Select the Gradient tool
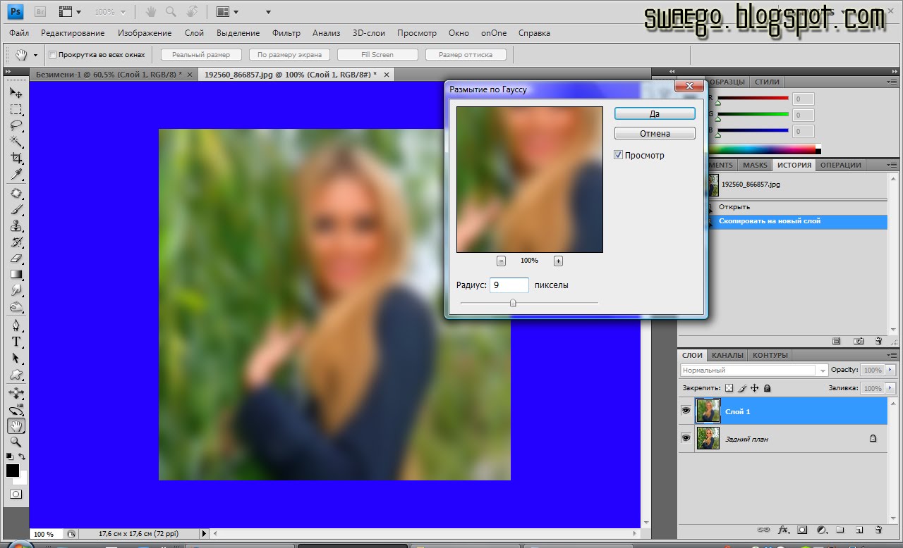This screenshot has width=903, height=548. coord(16,275)
